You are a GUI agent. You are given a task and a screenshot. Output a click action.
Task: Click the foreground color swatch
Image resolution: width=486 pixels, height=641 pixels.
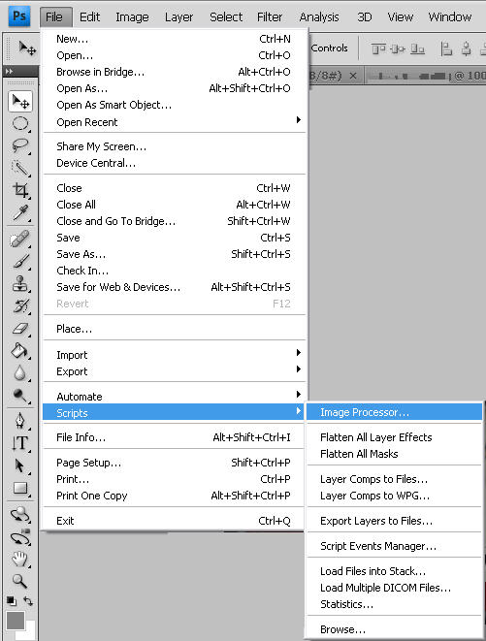(x=16, y=621)
